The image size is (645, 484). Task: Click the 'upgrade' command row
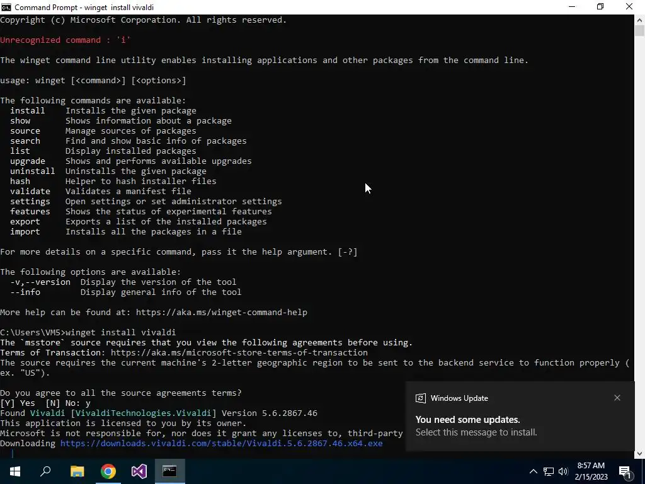pyautogui.click(x=131, y=161)
